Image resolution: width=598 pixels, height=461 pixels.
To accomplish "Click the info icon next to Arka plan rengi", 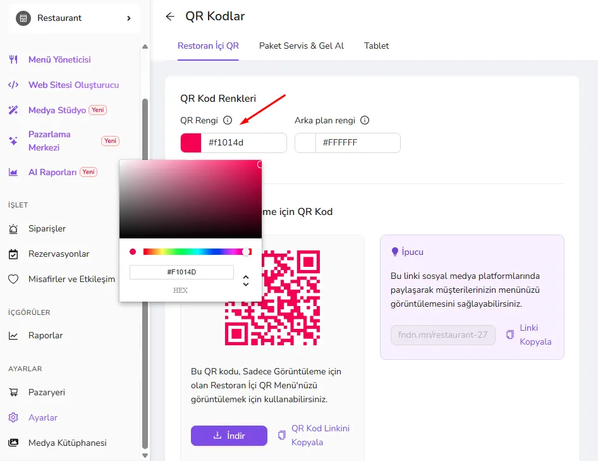I will coord(365,120).
